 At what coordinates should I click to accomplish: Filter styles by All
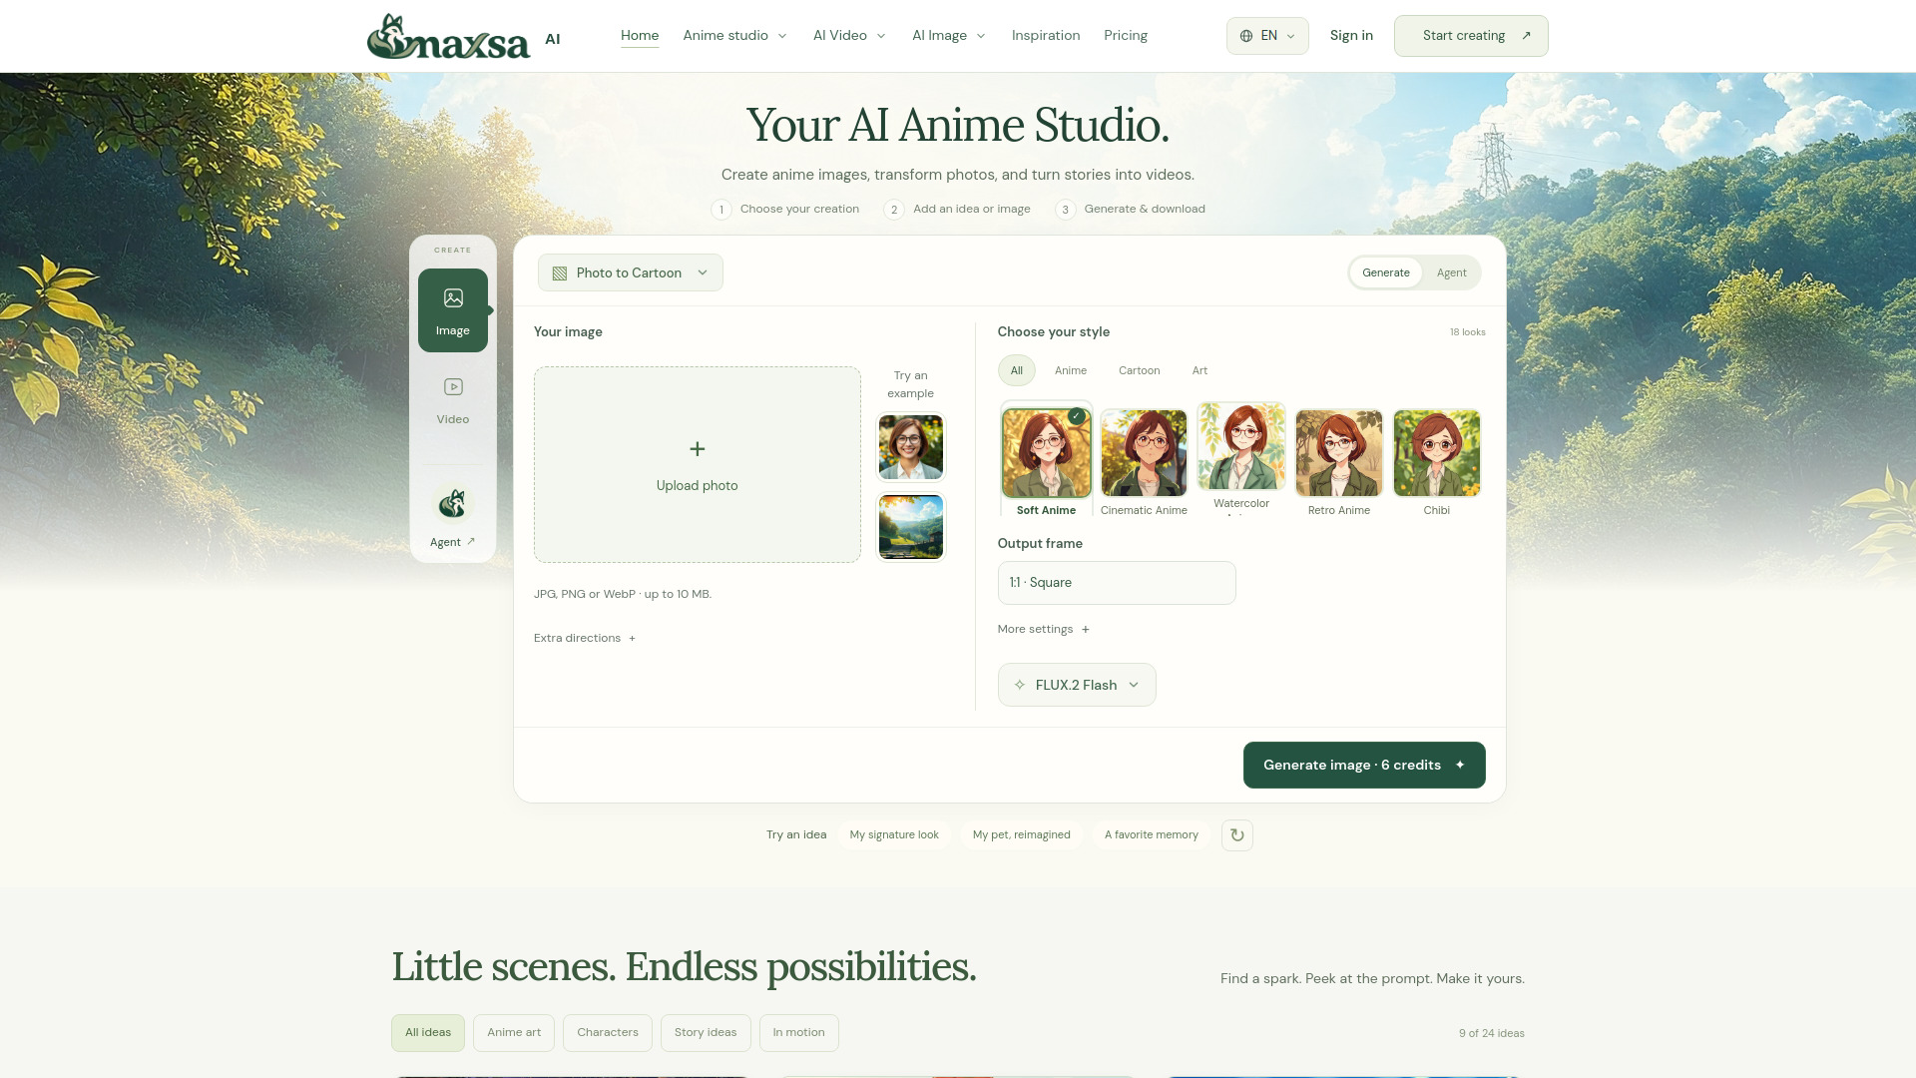point(1017,370)
